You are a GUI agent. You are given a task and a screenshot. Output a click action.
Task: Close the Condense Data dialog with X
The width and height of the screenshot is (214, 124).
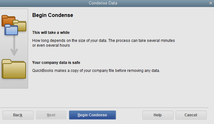[211, 3]
